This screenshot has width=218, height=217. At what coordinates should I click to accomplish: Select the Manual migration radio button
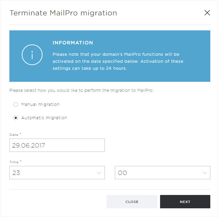click(16, 104)
